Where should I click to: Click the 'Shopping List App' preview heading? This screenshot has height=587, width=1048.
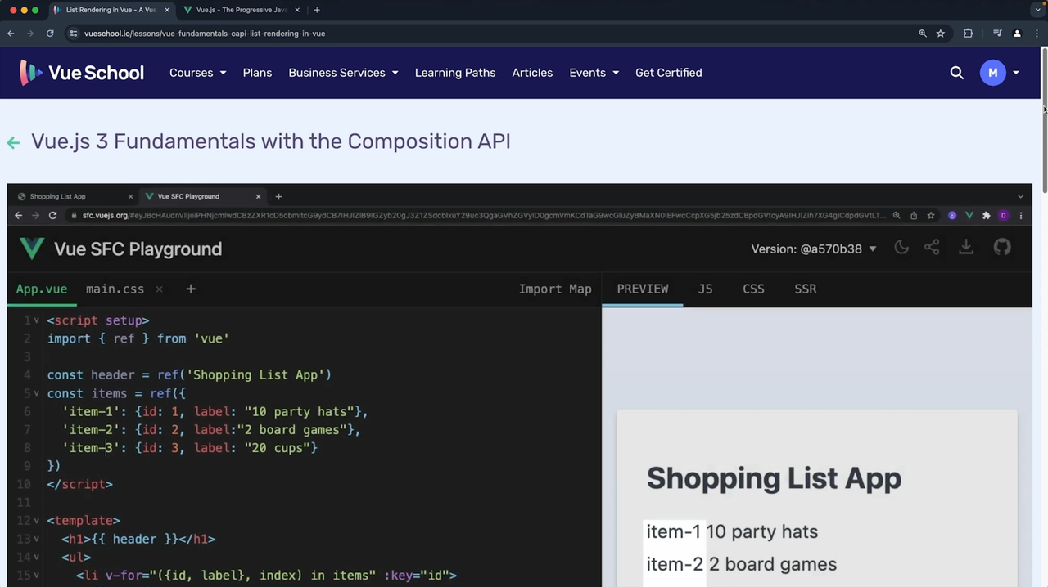[774, 478]
